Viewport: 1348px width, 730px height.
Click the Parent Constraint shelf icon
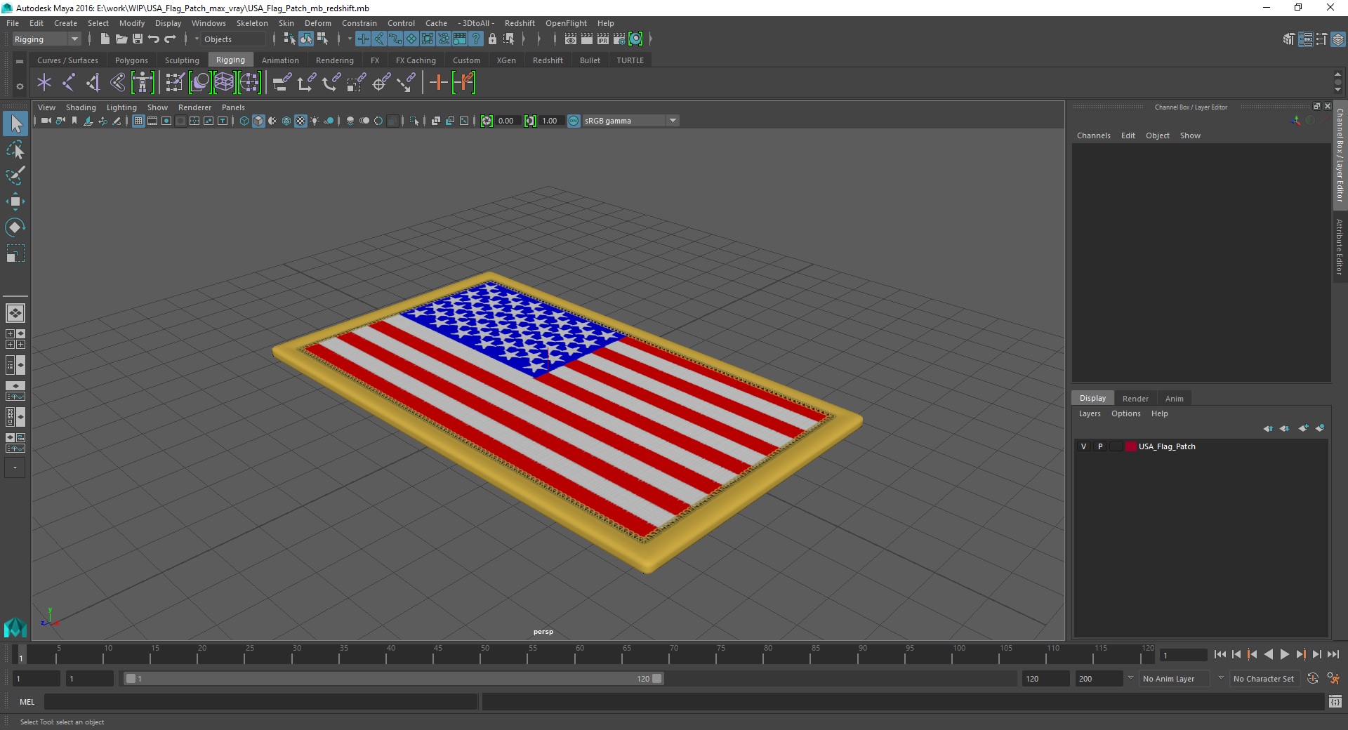pos(282,83)
